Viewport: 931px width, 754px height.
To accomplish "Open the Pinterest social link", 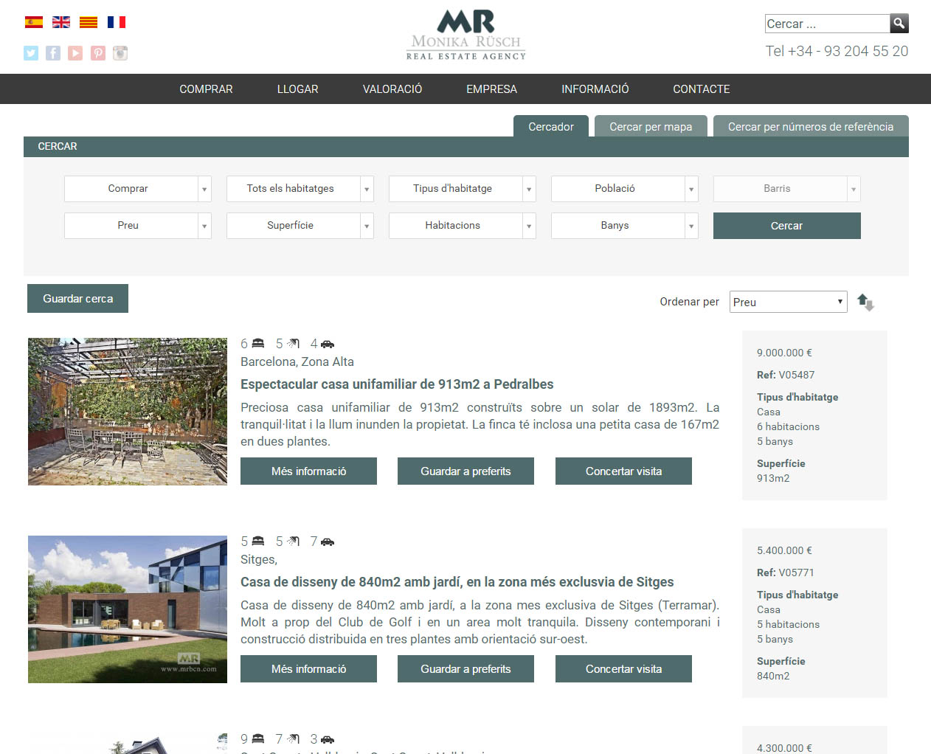I will pyautogui.click(x=98, y=53).
